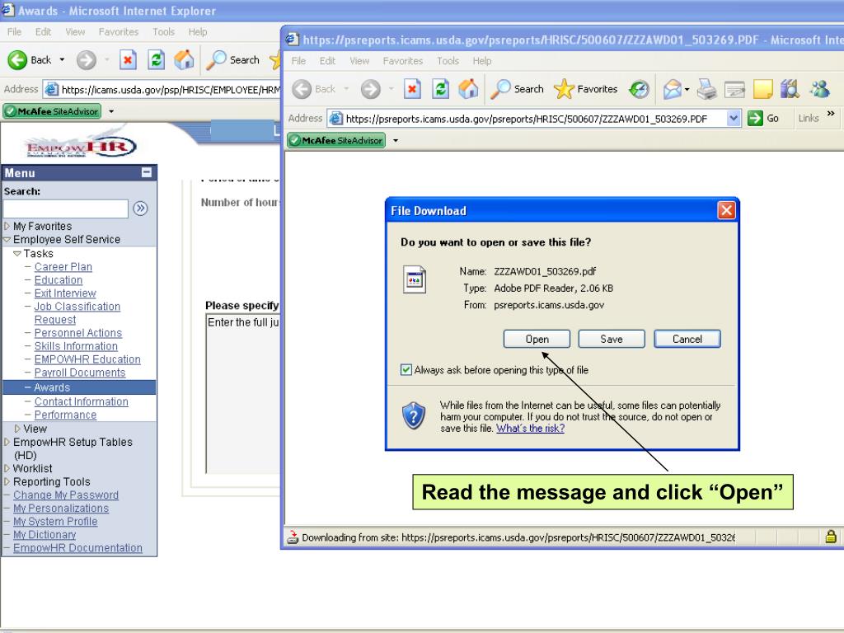Click the Home icon in the popup browser toolbar
The width and height of the screenshot is (844, 633).
pyautogui.click(x=467, y=89)
